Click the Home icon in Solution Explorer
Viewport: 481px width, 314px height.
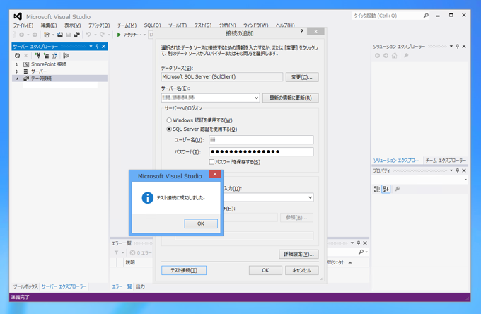395,55
